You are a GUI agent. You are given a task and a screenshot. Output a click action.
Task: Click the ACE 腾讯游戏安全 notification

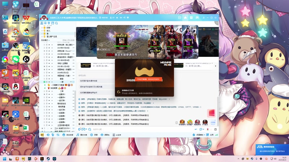click(272, 149)
